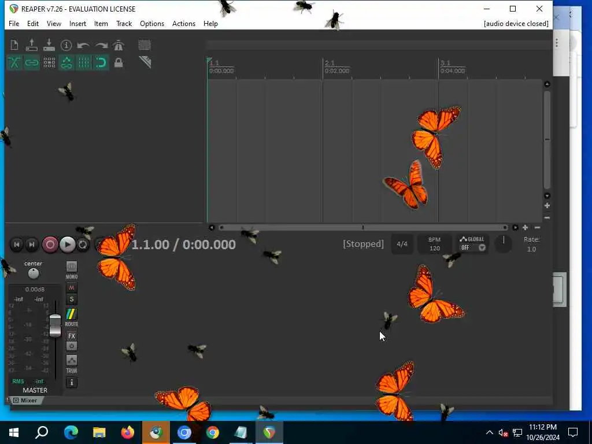Click the Open Project toolbar icon

pos(32,45)
